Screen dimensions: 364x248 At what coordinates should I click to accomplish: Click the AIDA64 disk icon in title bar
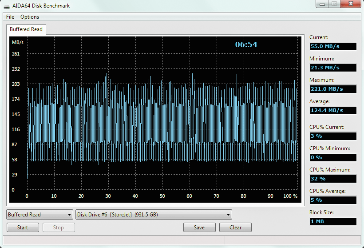(7, 6)
